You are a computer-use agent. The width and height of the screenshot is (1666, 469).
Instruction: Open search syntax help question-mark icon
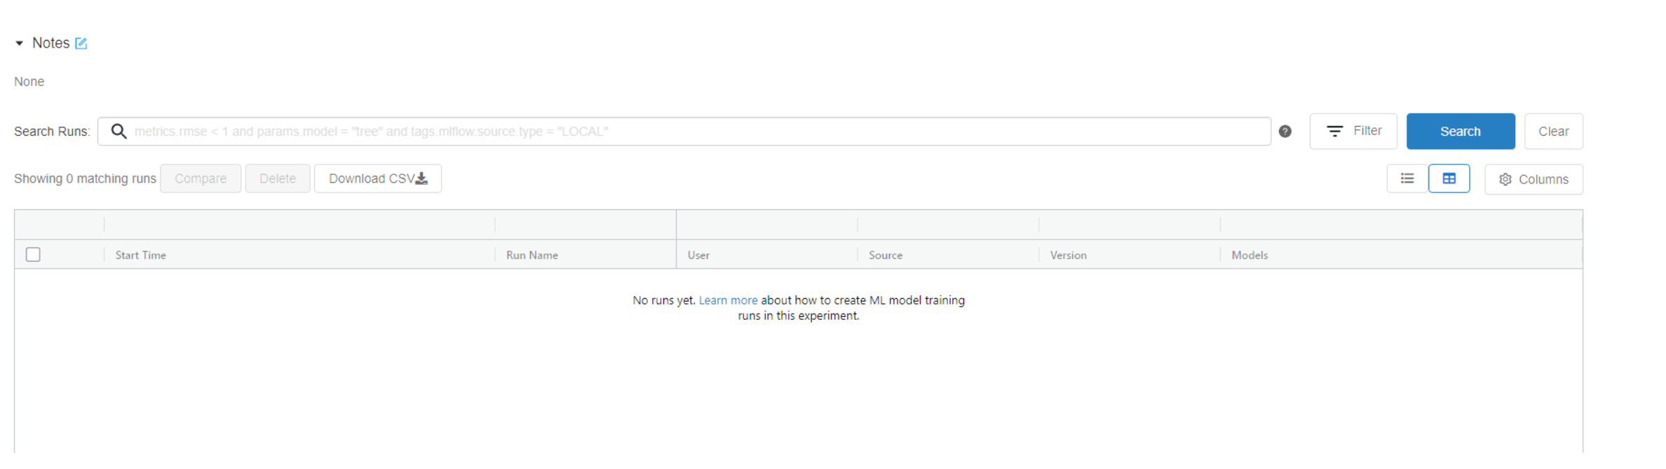[1285, 132]
